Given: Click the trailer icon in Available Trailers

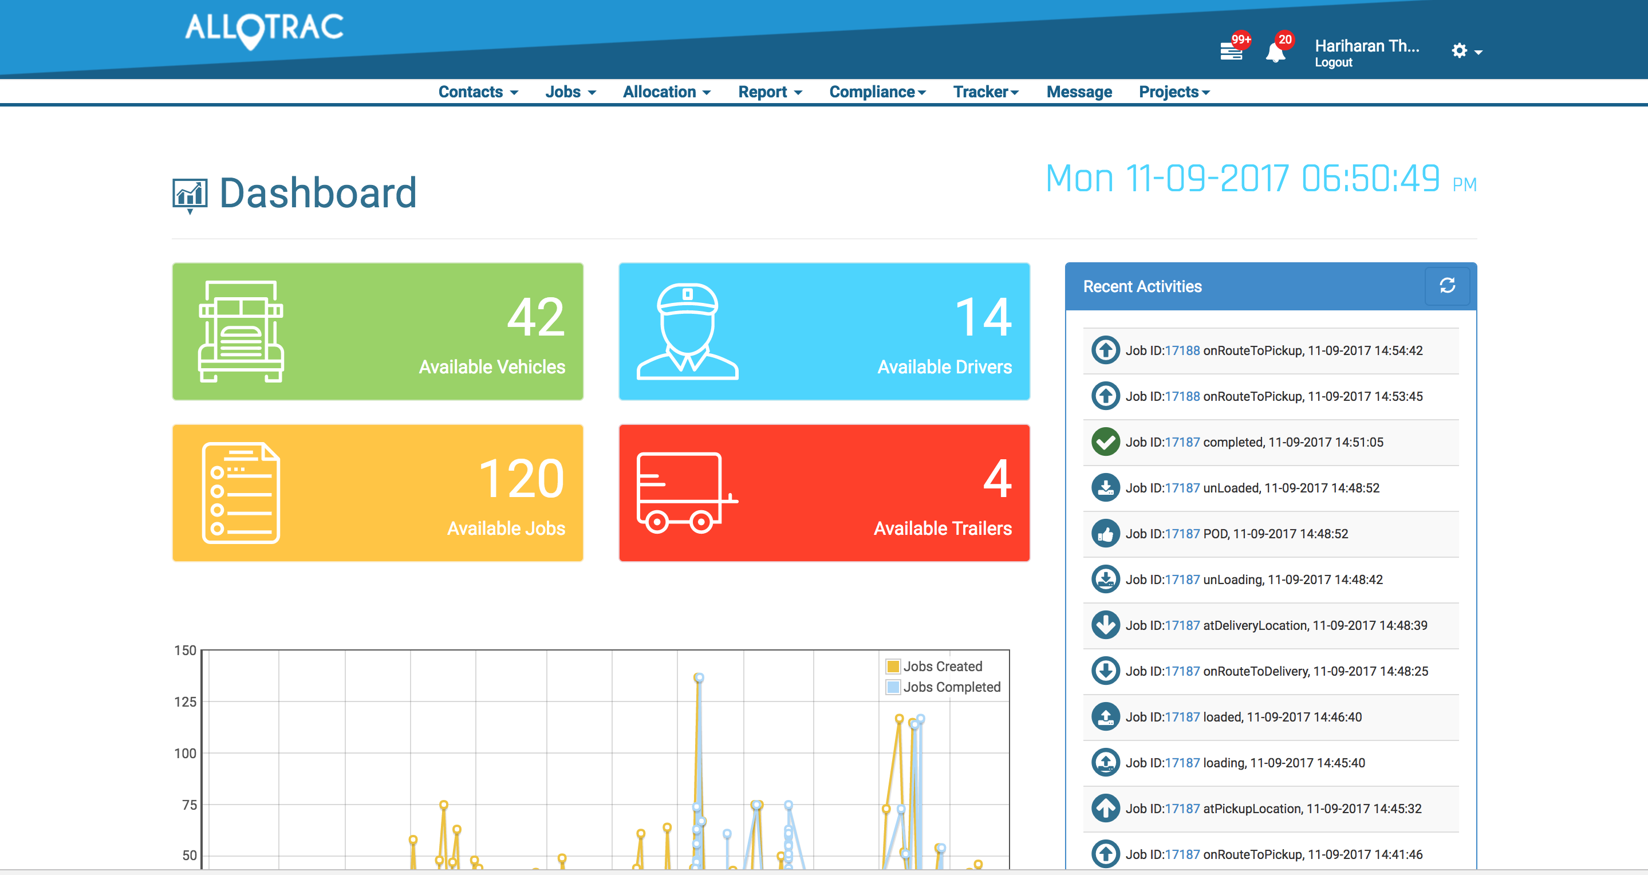Looking at the screenshot, I should (687, 492).
